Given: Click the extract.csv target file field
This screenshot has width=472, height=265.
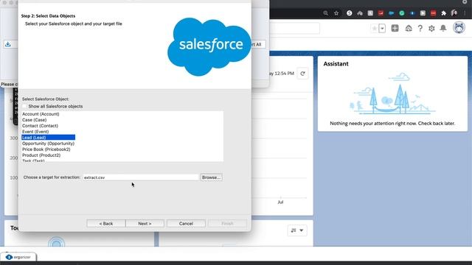Looking at the screenshot, I should coord(141,177).
